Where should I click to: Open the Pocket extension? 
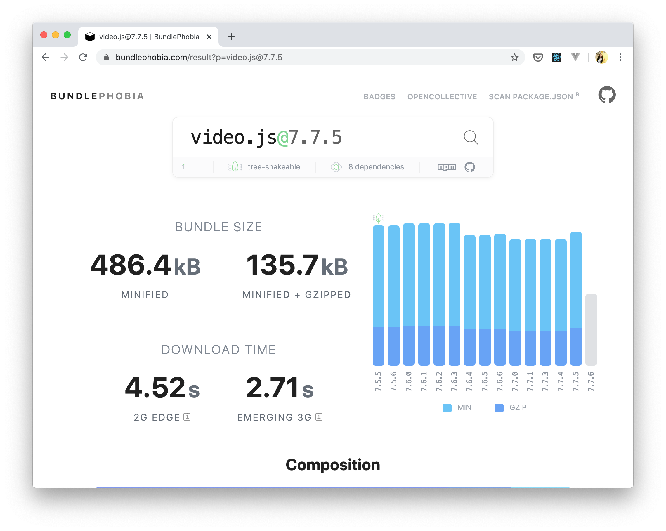(x=538, y=57)
